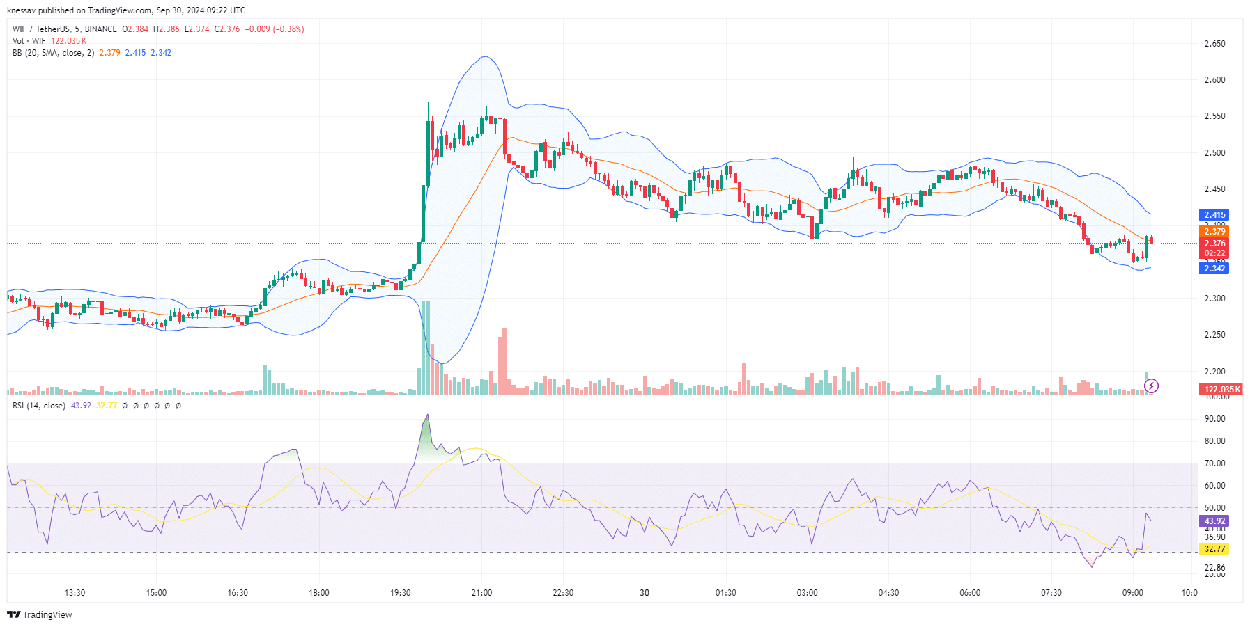Click the Vol · WIF legend label

click(29, 41)
